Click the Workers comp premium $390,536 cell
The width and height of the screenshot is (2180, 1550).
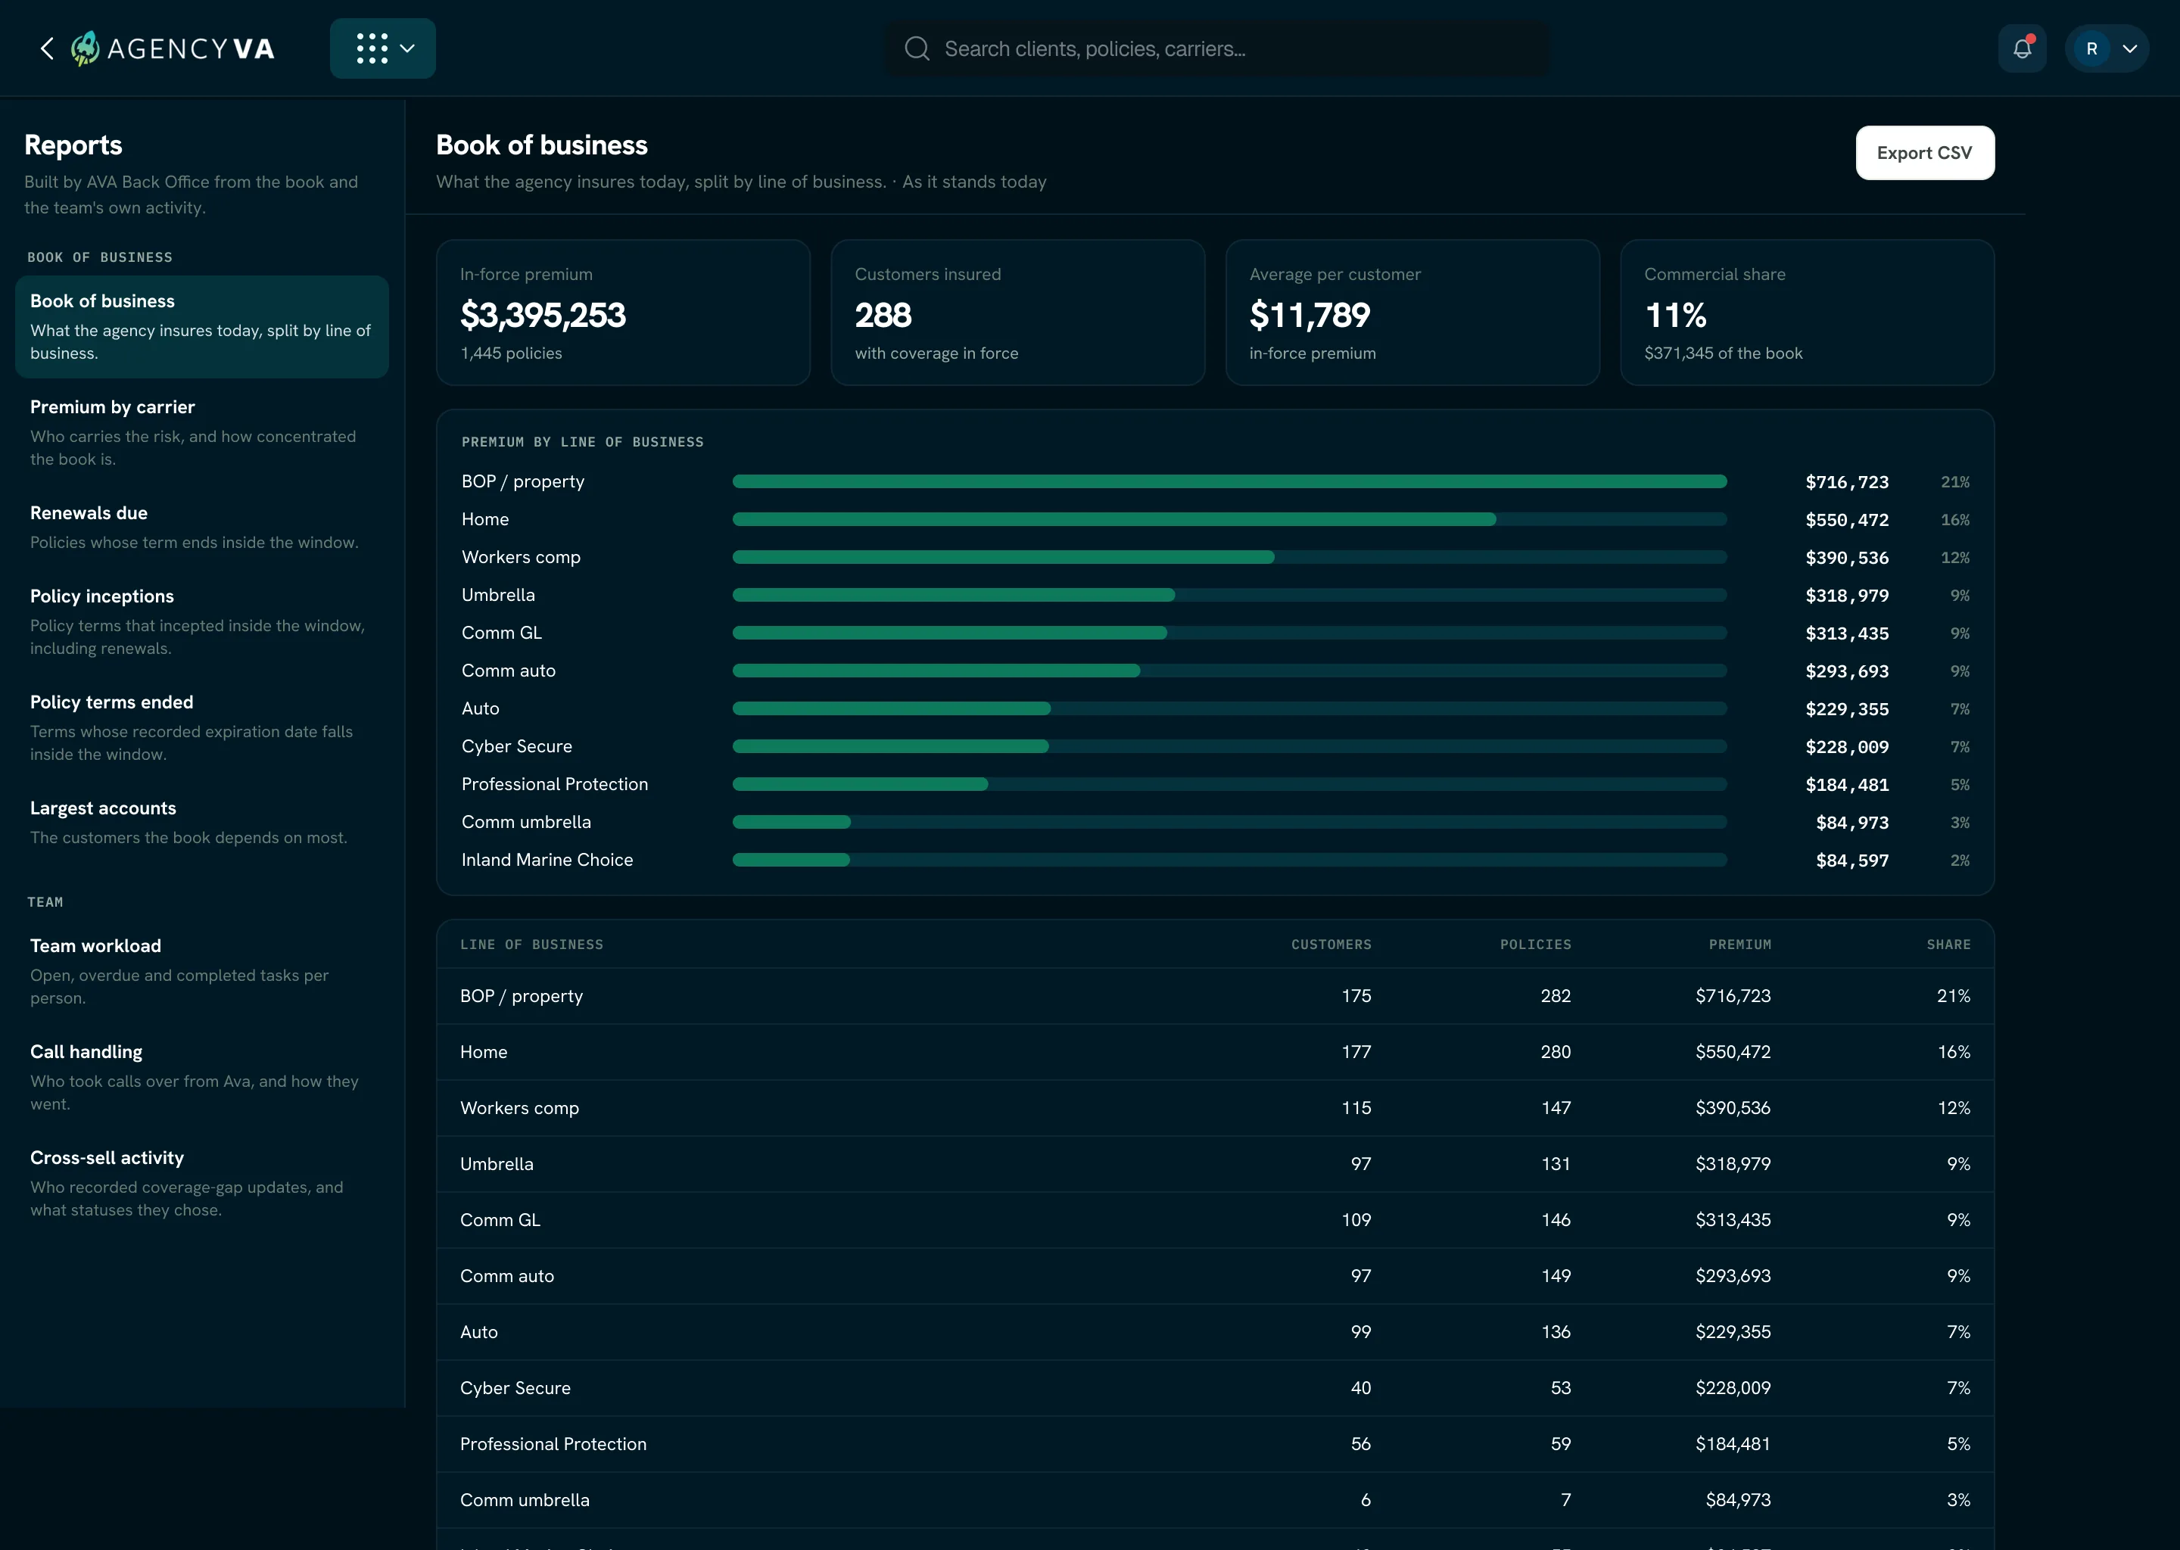[1733, 1108]
